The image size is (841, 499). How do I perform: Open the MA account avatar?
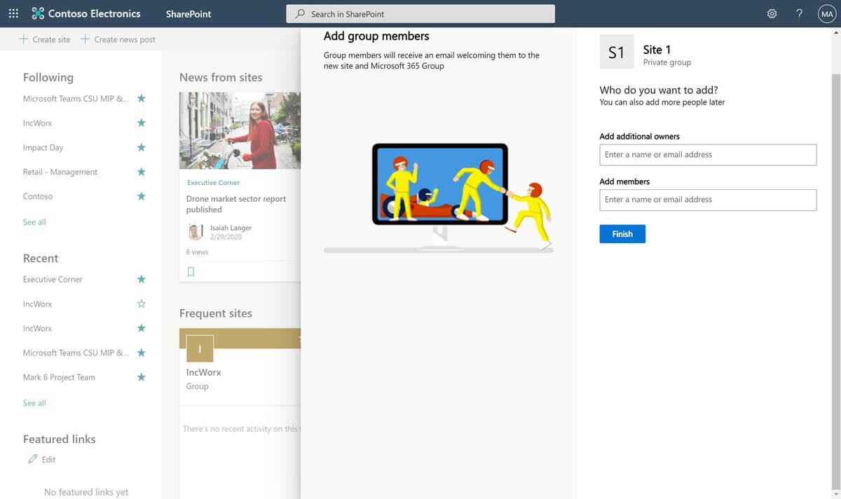826,13
